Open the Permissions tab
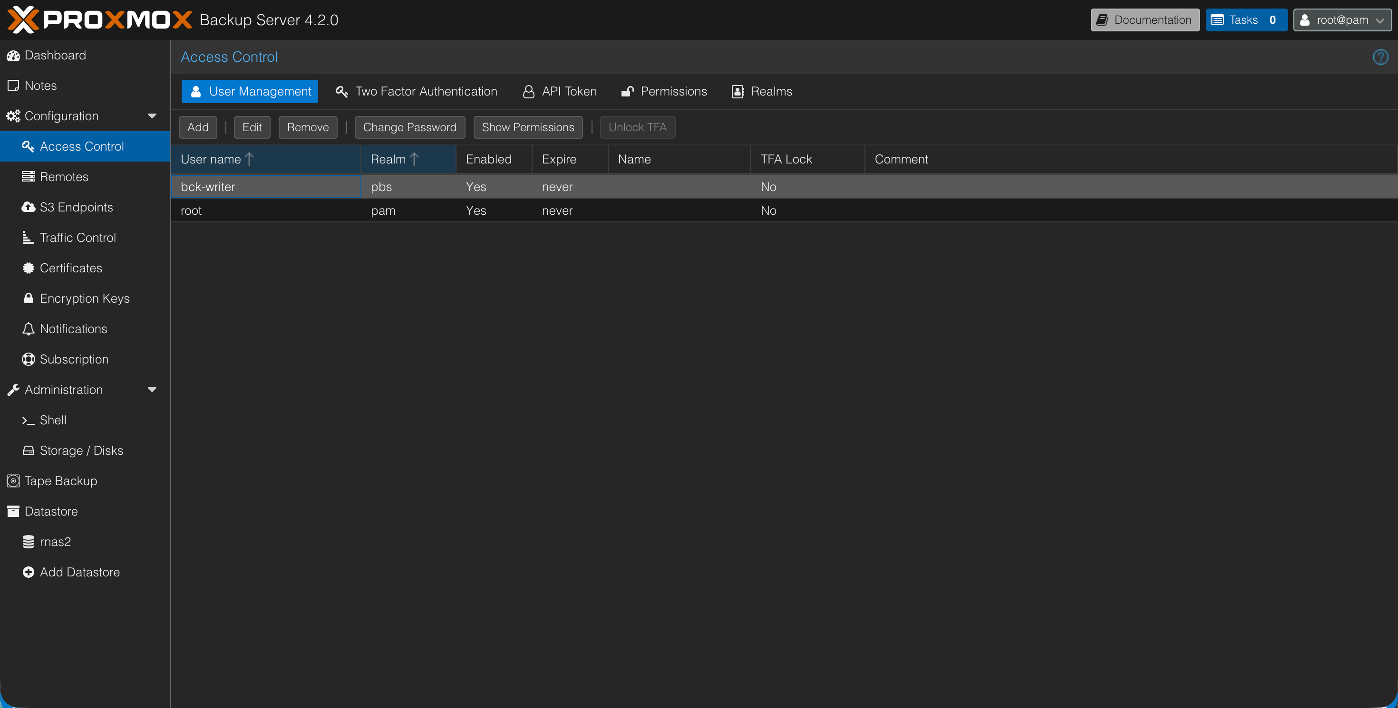The width and height of the screenshot is (1398, 708). click(x=664, y=92)
